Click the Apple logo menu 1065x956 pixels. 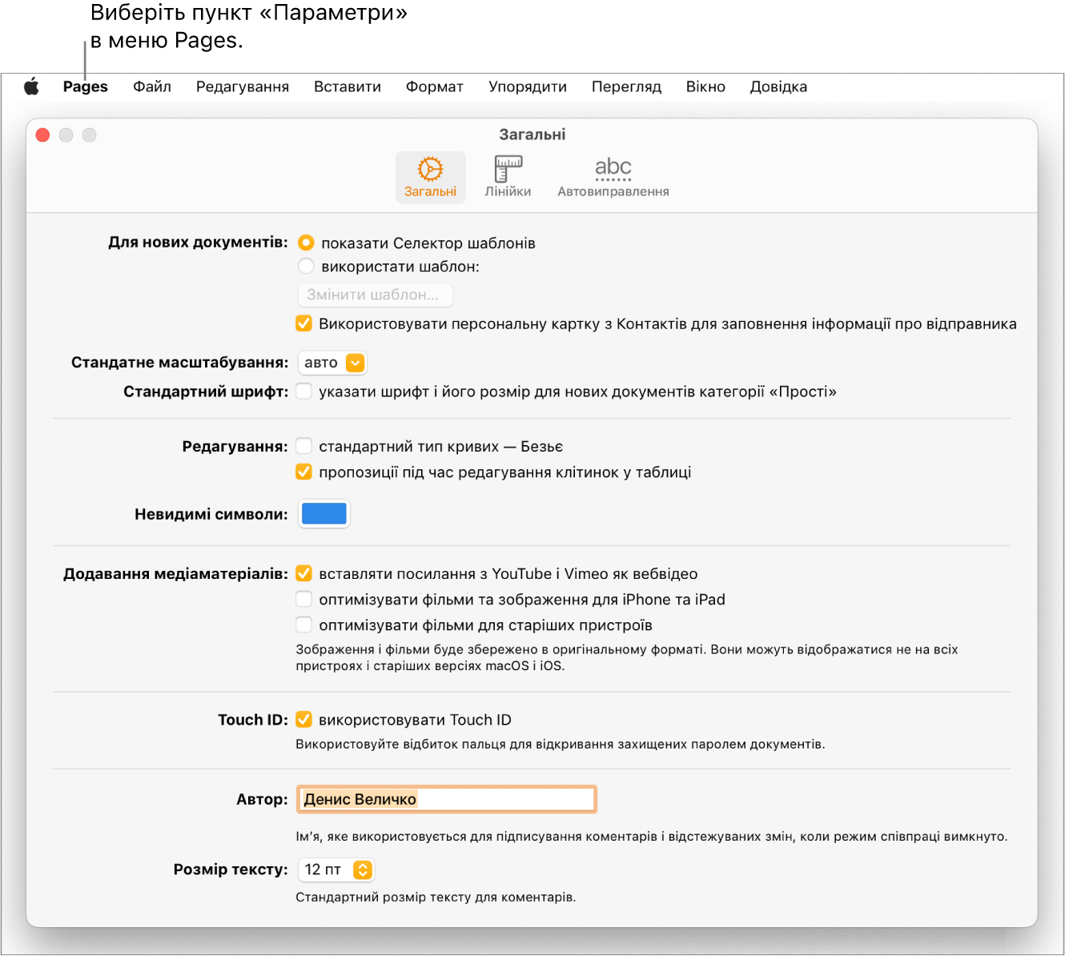pyautogui.click(x=31, y=86)
